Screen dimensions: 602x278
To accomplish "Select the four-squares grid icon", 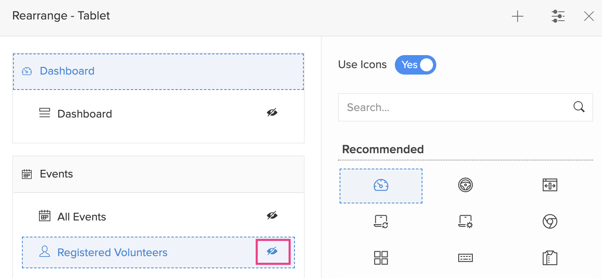I will click(x=381, y=257).
